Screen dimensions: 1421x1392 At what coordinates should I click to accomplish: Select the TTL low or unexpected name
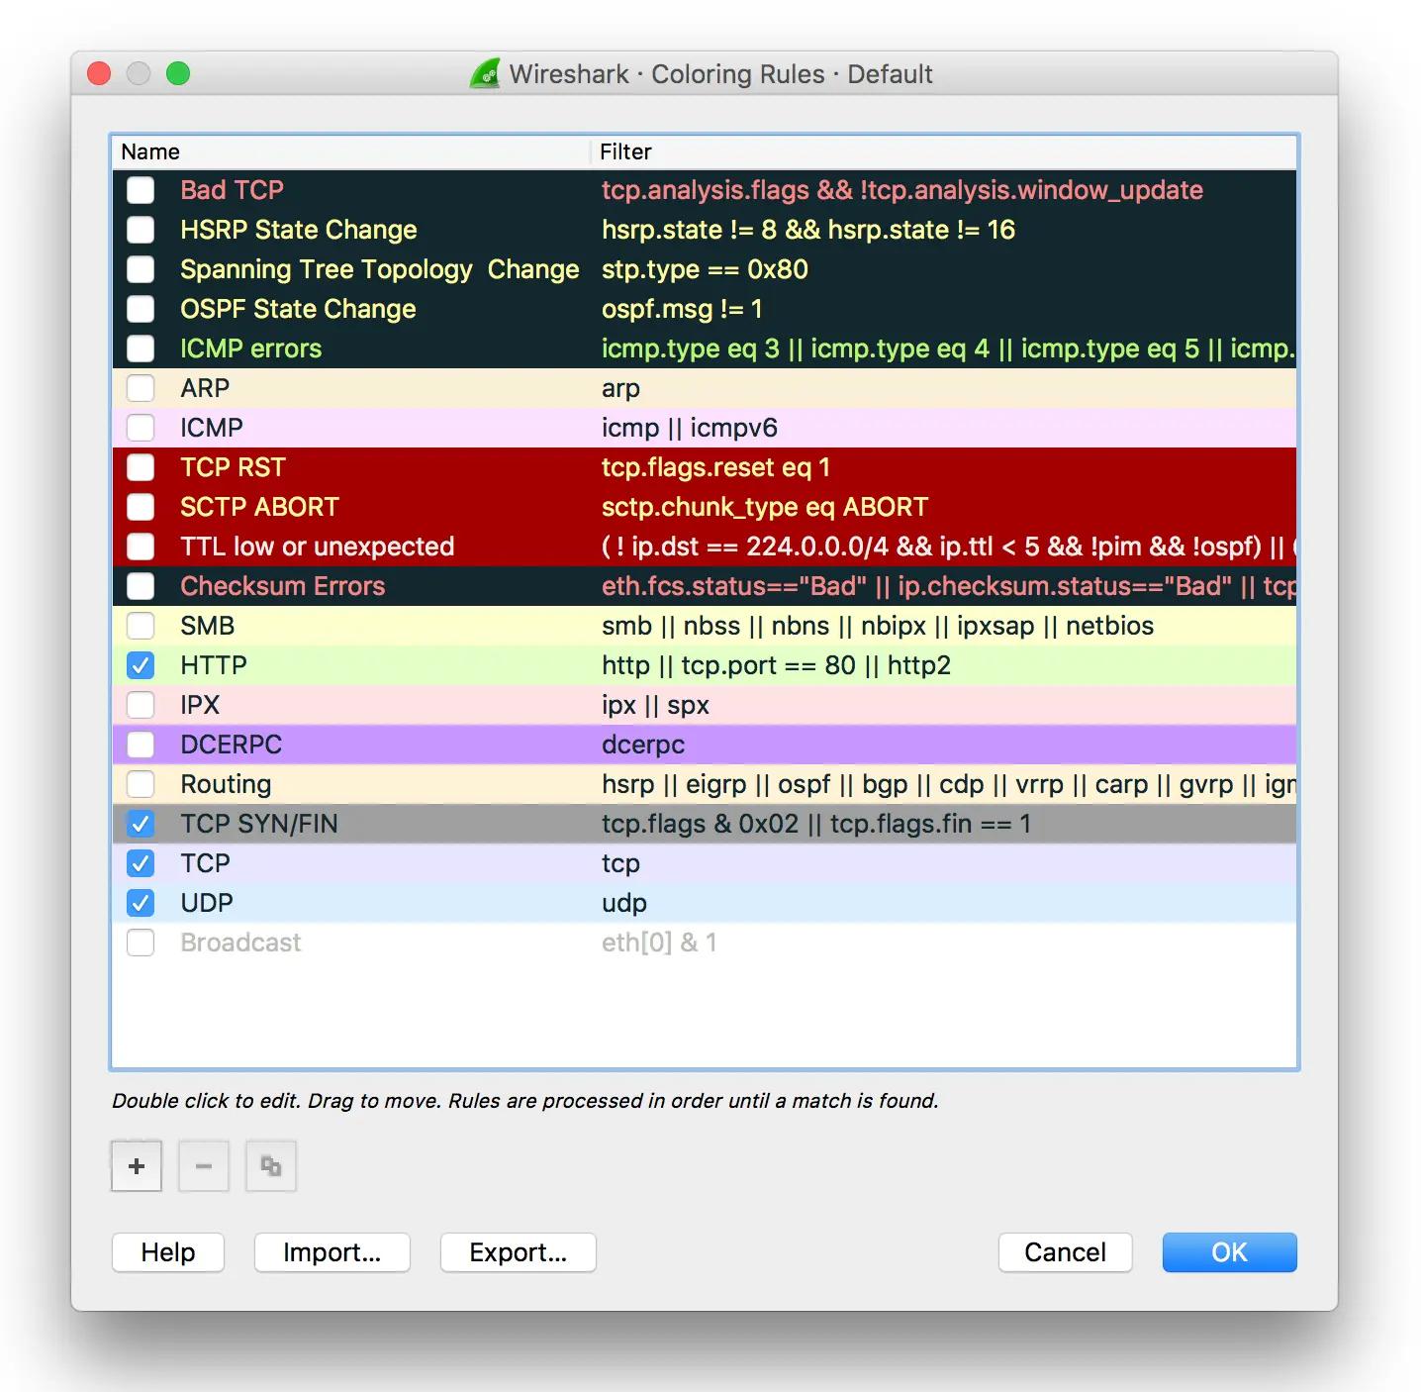tap(318, 547)
